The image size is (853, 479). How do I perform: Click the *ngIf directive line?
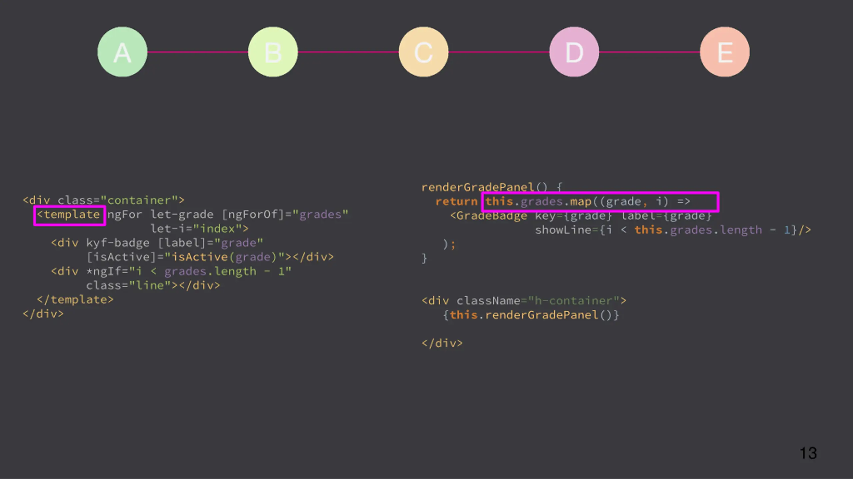point(171,271)
